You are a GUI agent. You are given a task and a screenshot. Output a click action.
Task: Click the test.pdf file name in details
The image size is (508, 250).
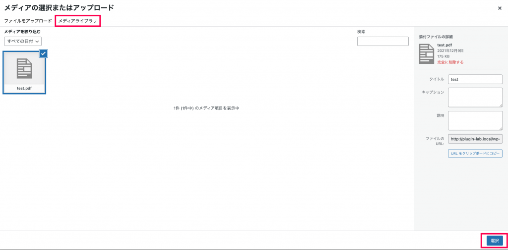tap(444, 45)
